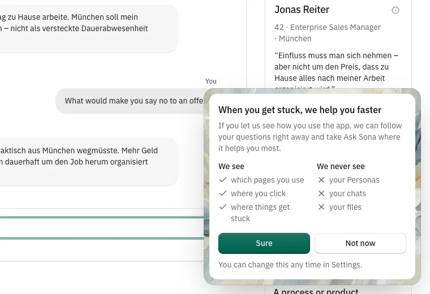This screenshot has width=430, height=294.
Task: Click the X icon next to 'your files'
Action: click(321, 207)
